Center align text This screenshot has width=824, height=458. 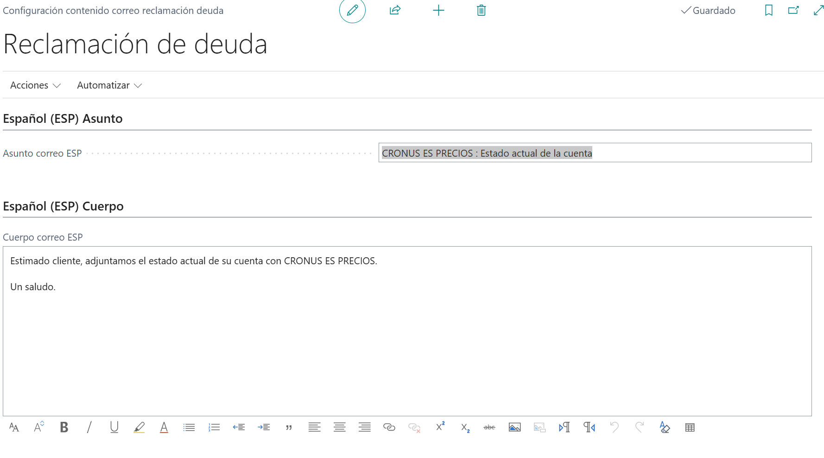(339, 427)
